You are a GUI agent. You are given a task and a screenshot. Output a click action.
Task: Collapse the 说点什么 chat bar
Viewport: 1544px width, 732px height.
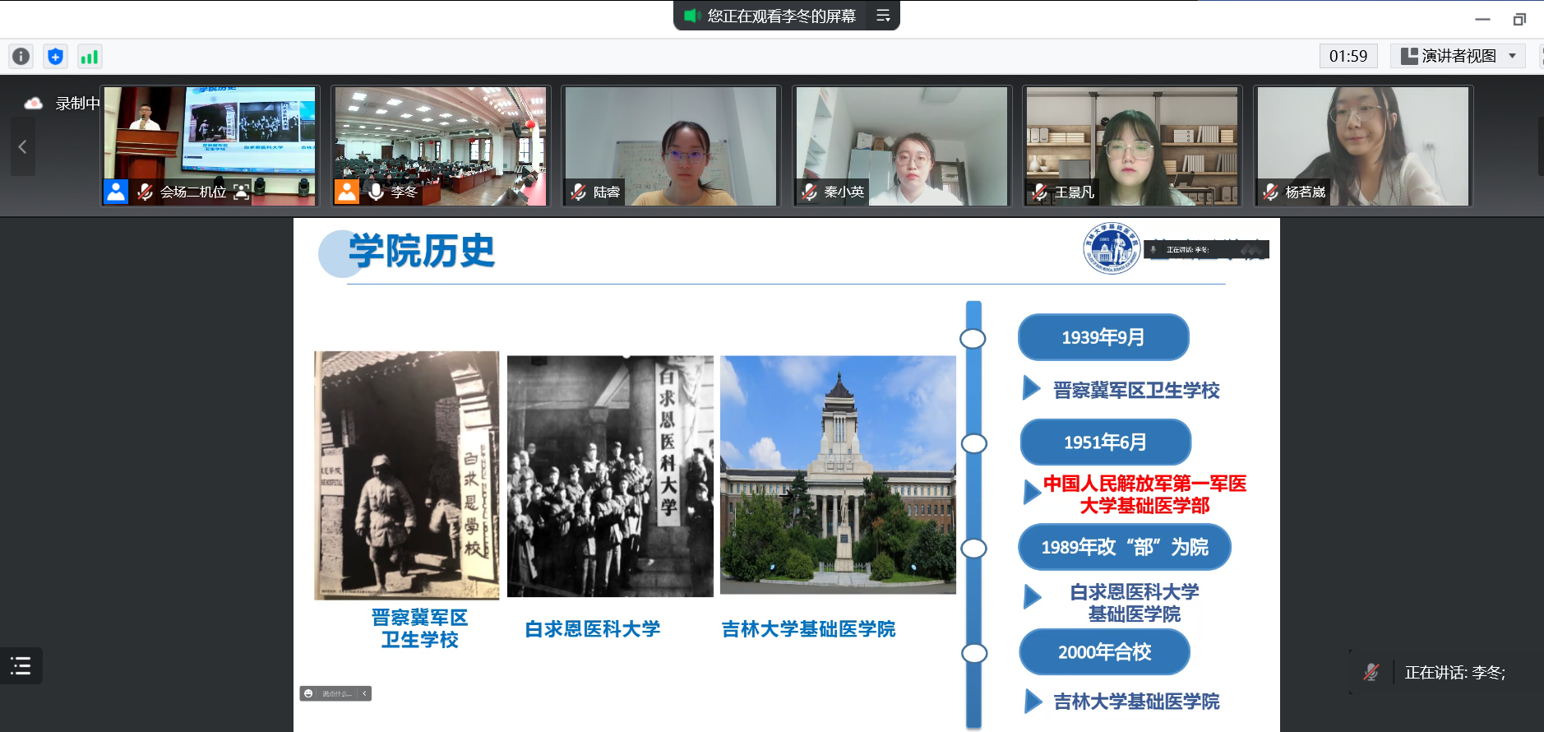tap(364, 693)
